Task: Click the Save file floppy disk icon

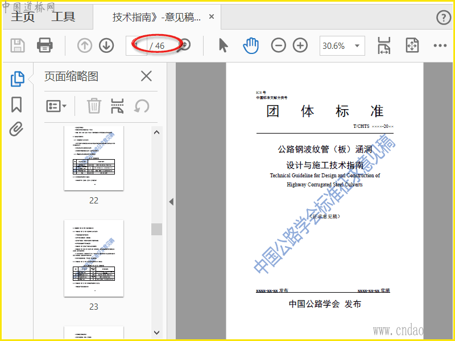Action: (x=18, y=45)
